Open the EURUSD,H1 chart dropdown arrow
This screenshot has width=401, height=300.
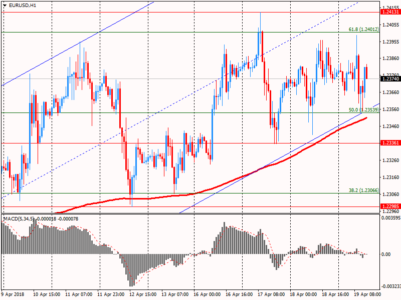[x=5, y=5]
